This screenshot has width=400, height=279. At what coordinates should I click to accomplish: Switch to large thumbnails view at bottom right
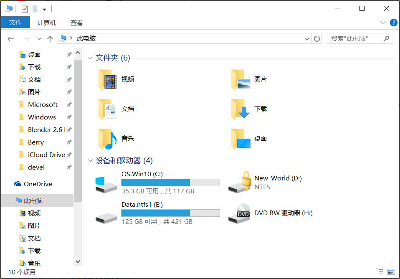click(390, 272)
